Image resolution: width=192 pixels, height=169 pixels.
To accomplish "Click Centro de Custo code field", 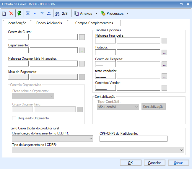I will [x=18, y=37].
